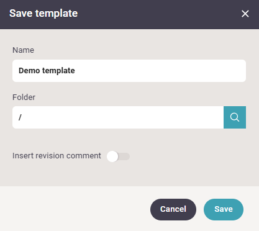Click the "/" root path in Folder field
Viewport: 259px width, 231px height.
(x=20, y=117)
